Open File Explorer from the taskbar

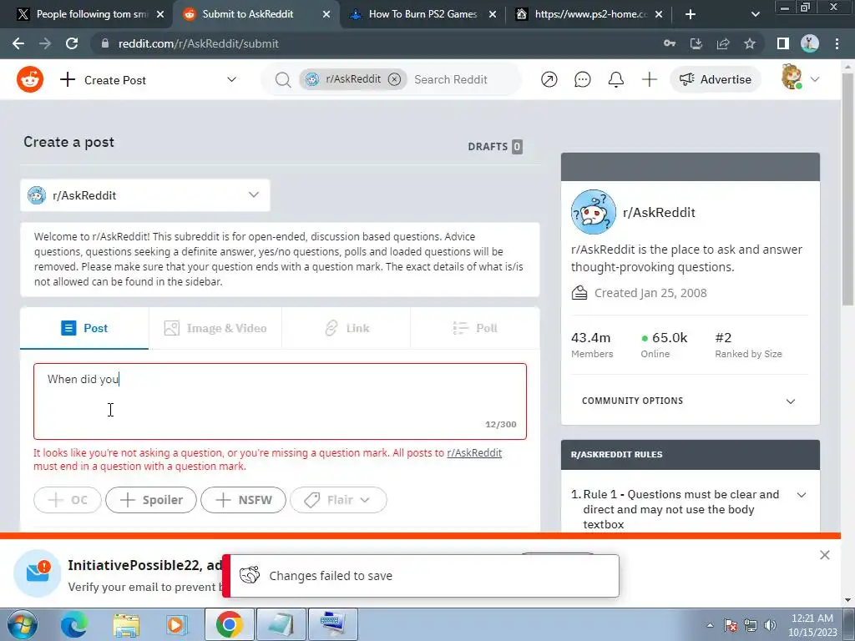(x=127, y=624)
